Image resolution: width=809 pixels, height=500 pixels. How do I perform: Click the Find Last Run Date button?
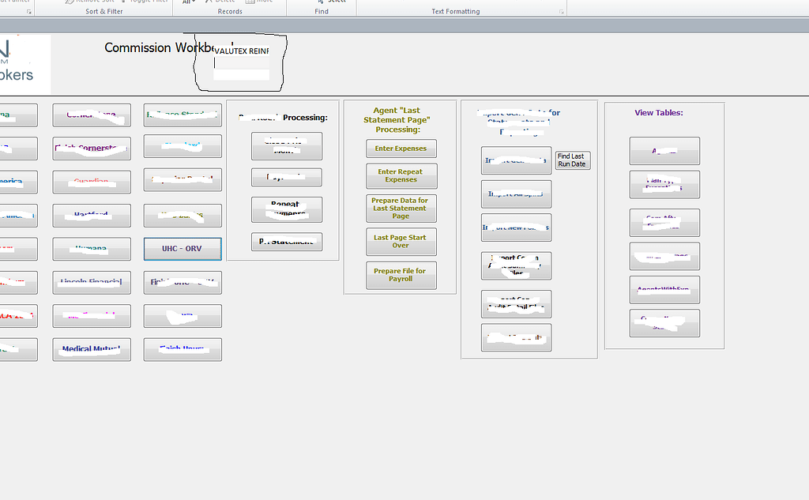pos(572,160)
